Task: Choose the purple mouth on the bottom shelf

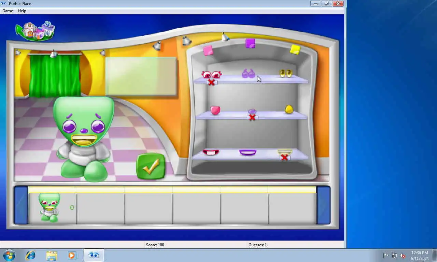Action: pos(248,152)
